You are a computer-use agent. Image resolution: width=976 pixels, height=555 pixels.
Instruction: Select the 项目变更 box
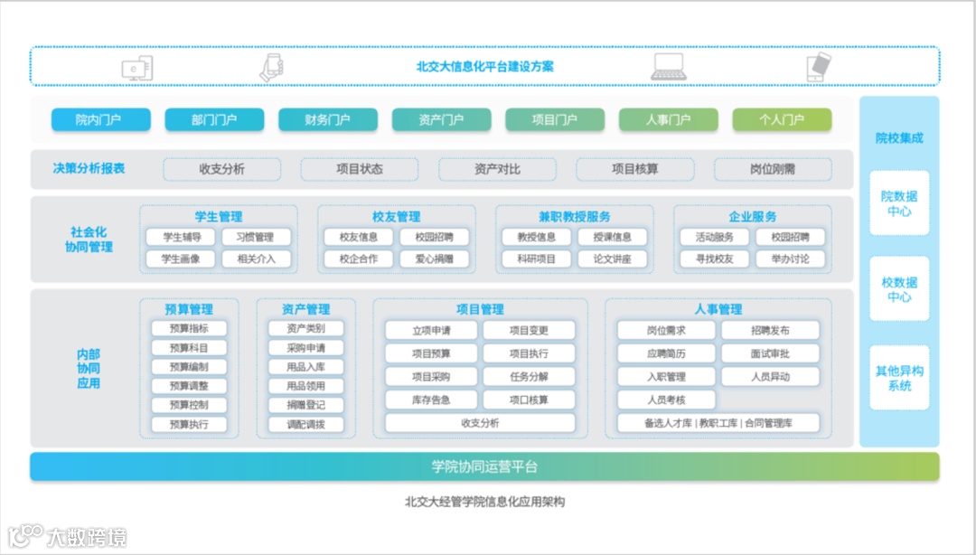point(529,331)
